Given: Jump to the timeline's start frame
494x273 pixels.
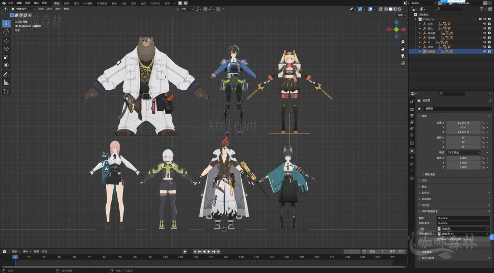Looking at the screenshot, I should pos(195,252).
